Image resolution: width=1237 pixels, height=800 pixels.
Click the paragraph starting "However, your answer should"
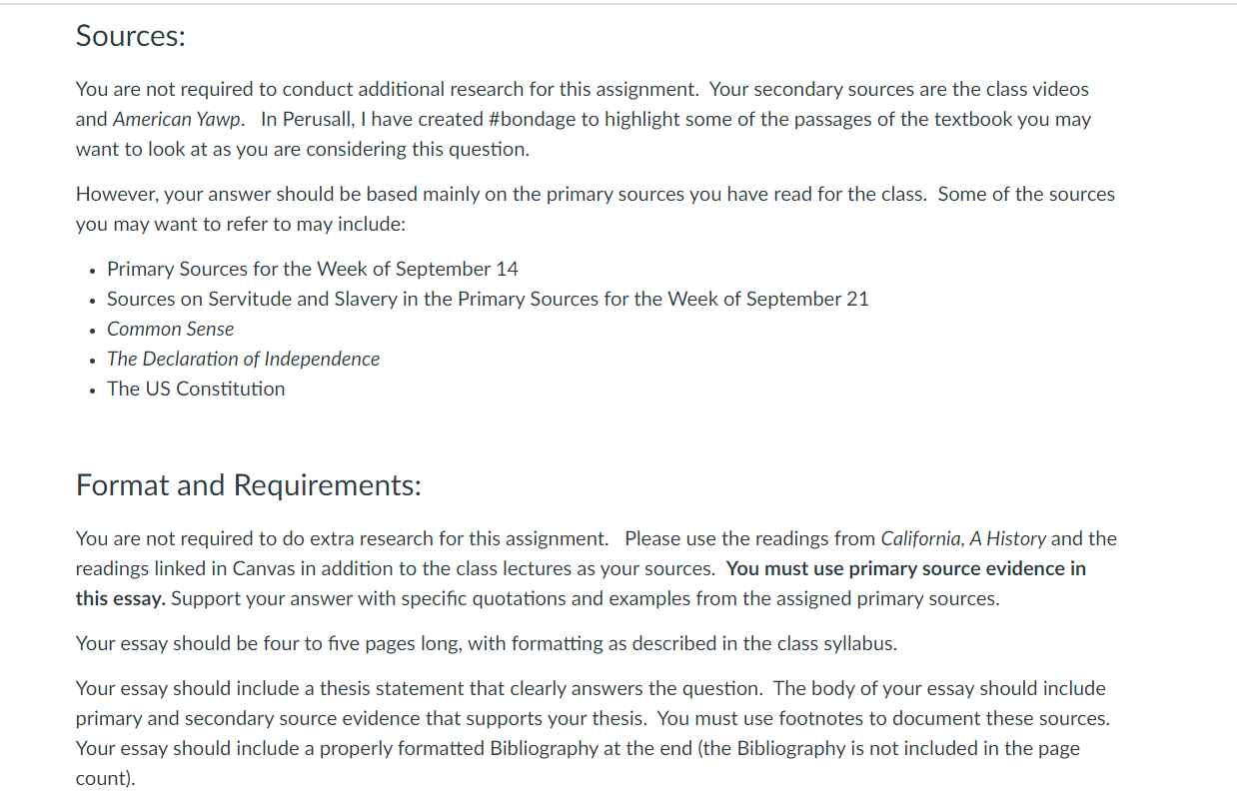coord(596,209)
